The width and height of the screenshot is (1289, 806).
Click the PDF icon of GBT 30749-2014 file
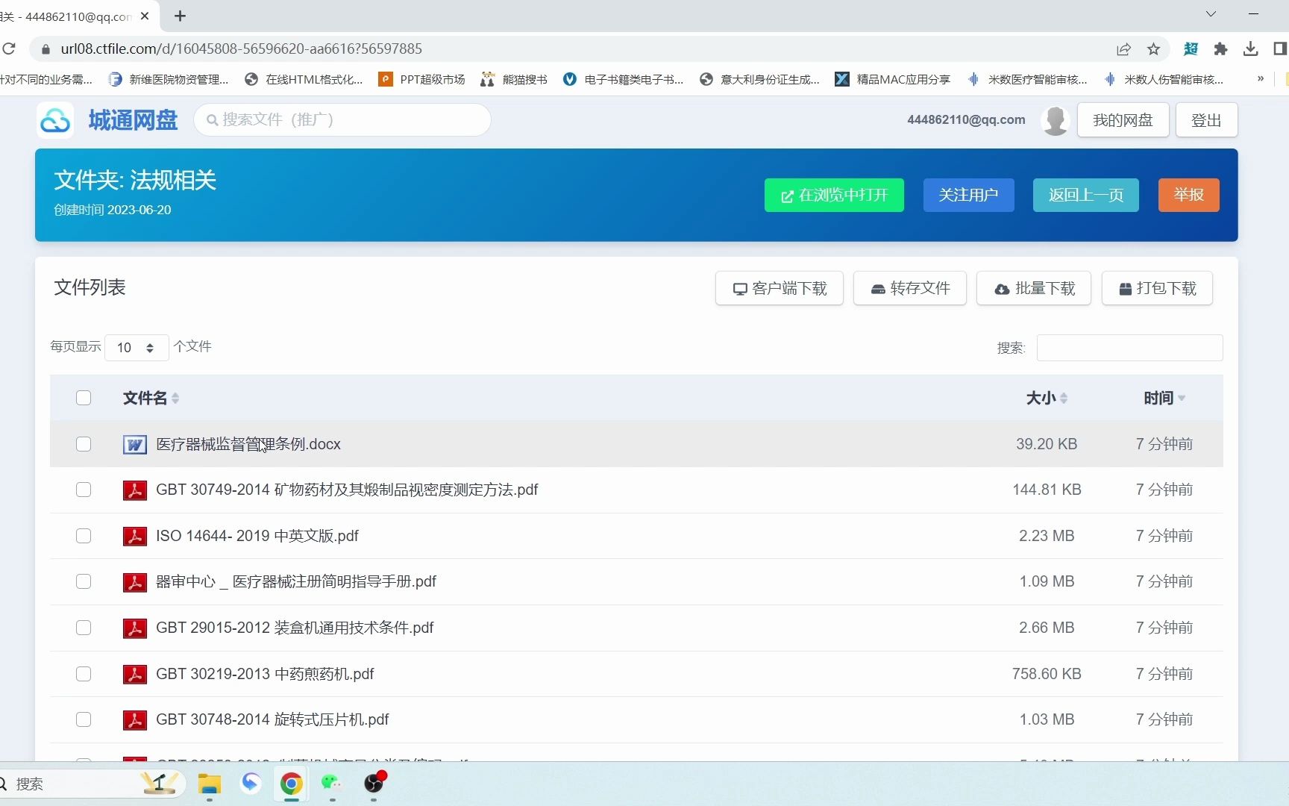click(134, 490)
